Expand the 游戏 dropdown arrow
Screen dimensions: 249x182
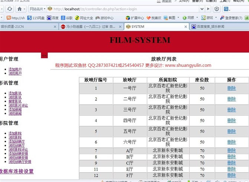coord(216,17)
